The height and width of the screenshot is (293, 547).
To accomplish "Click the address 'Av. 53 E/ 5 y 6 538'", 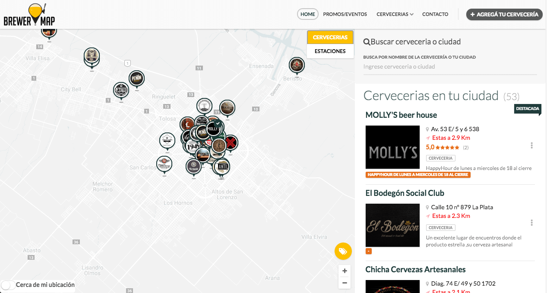I will click(x=455, y=129).
